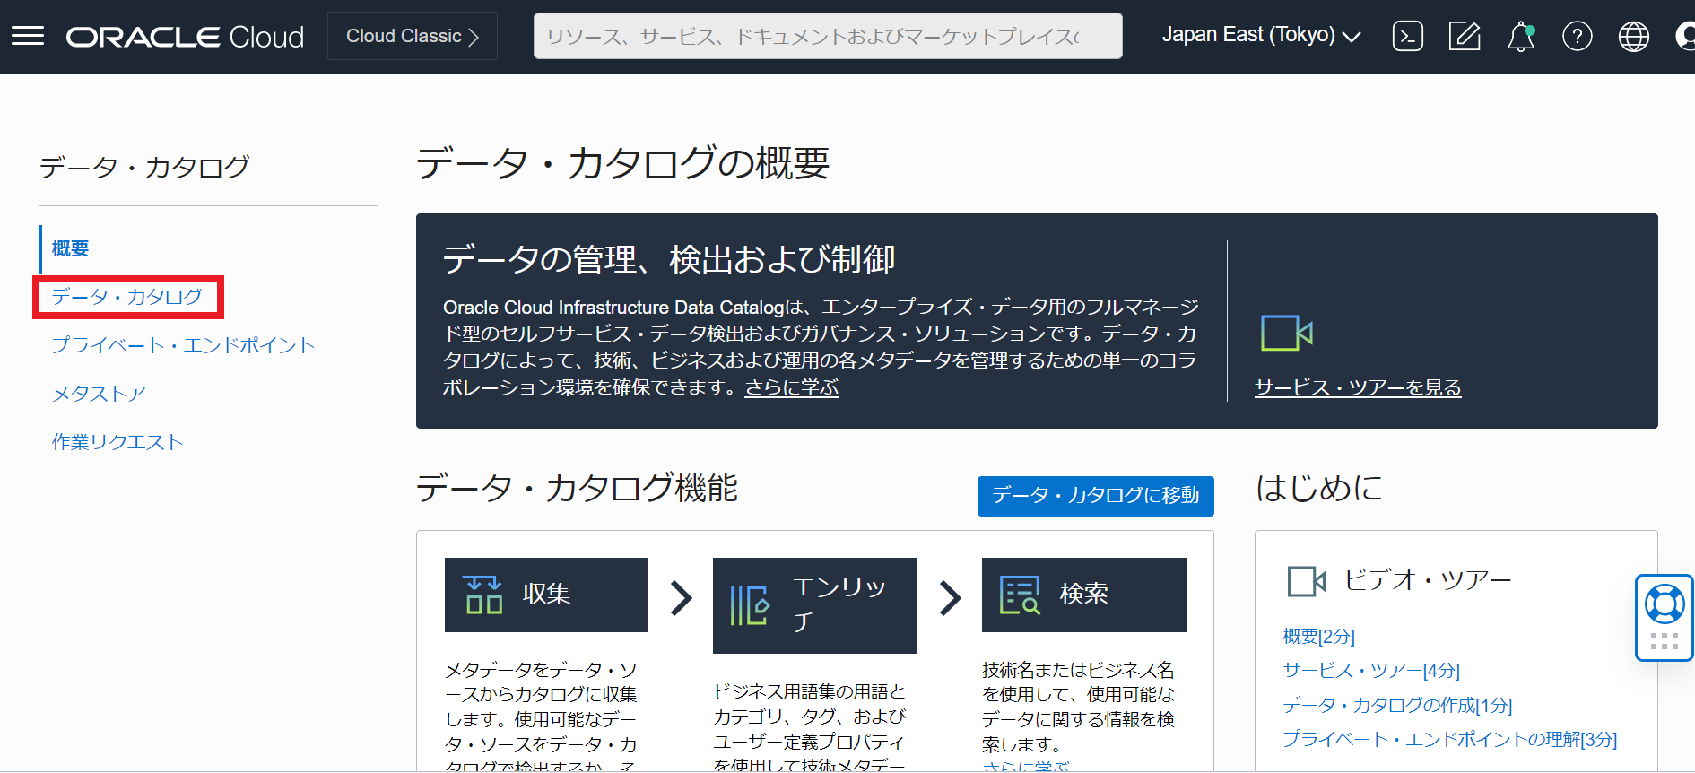Click the edit pencil icon in header
Image resolution: width=1695 pixels, height=773 pixels.
click(x=1464, y=36)
